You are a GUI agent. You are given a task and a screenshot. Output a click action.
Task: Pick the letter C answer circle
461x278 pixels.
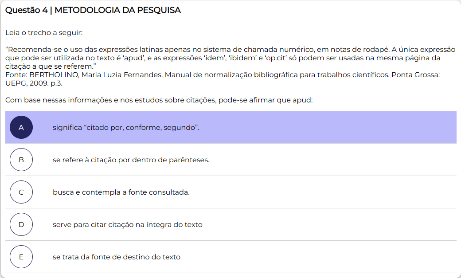21,192
